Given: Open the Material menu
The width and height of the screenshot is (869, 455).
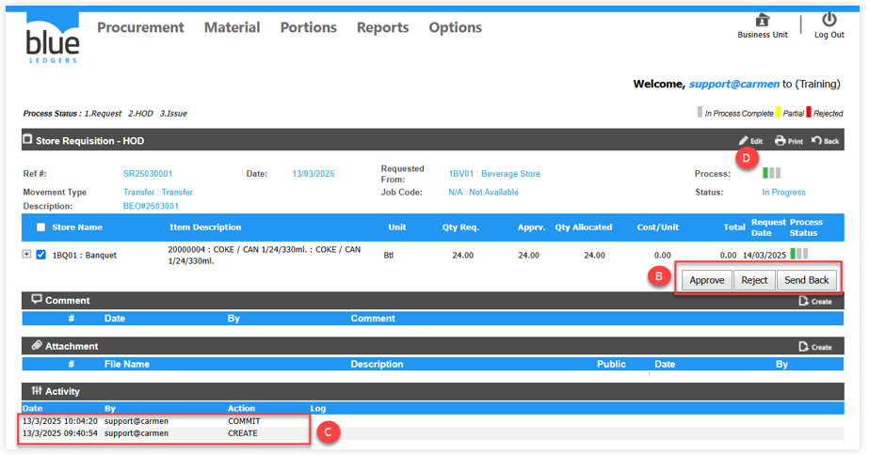Looking at the screenshot, I should pos(232,27).
